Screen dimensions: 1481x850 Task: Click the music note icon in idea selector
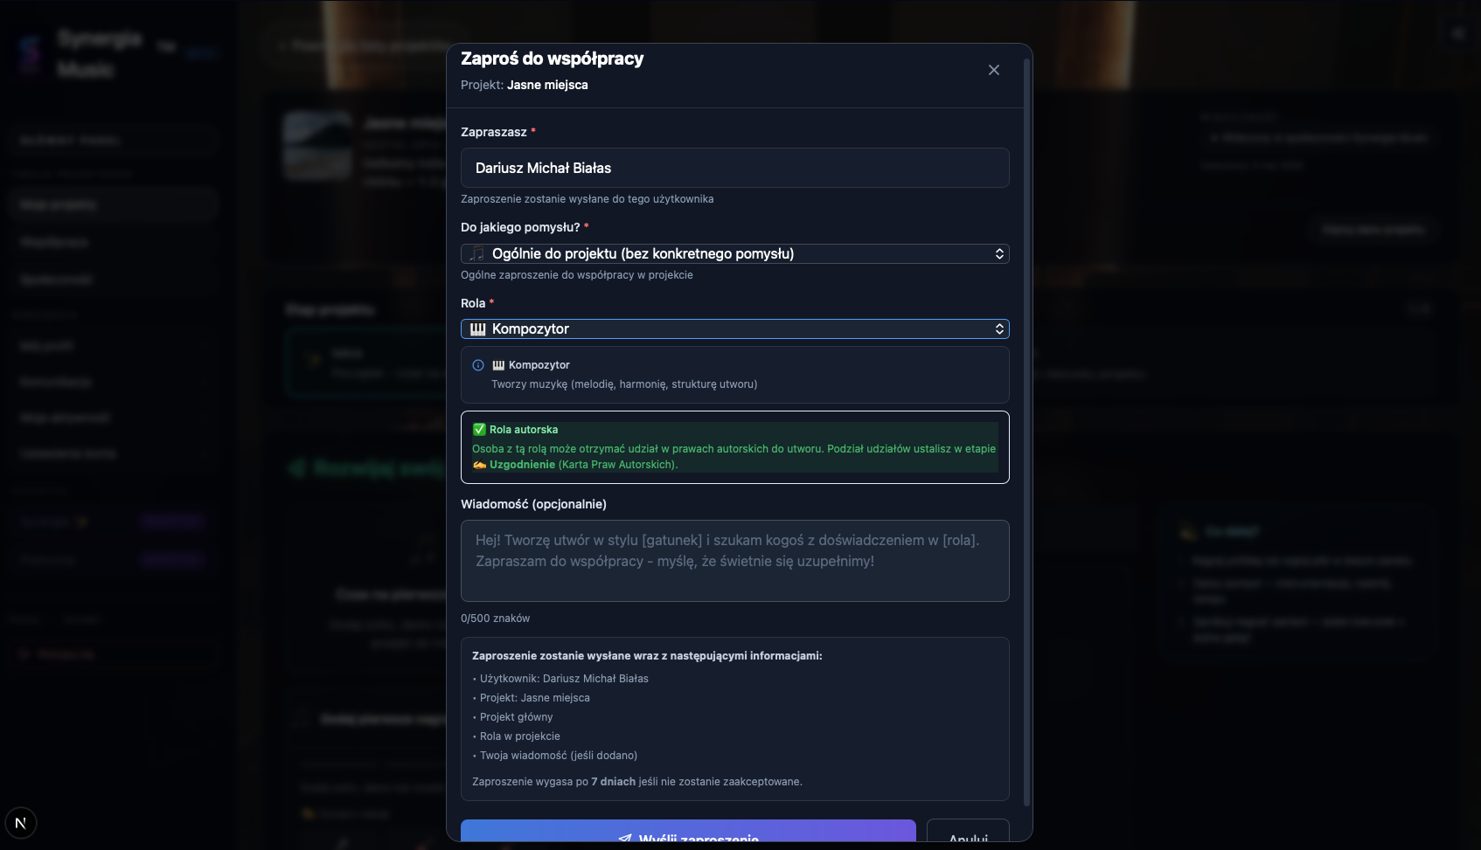pyautogui.click(x=476, y=253)
